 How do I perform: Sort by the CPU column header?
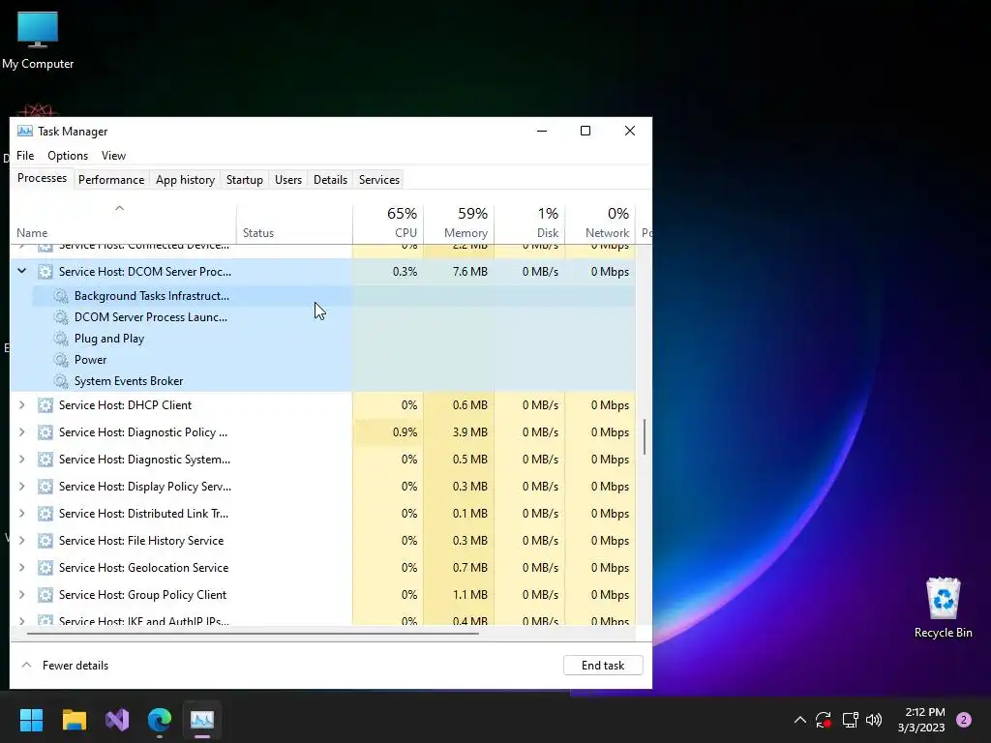pyautogui.click(x=388, y=223)
